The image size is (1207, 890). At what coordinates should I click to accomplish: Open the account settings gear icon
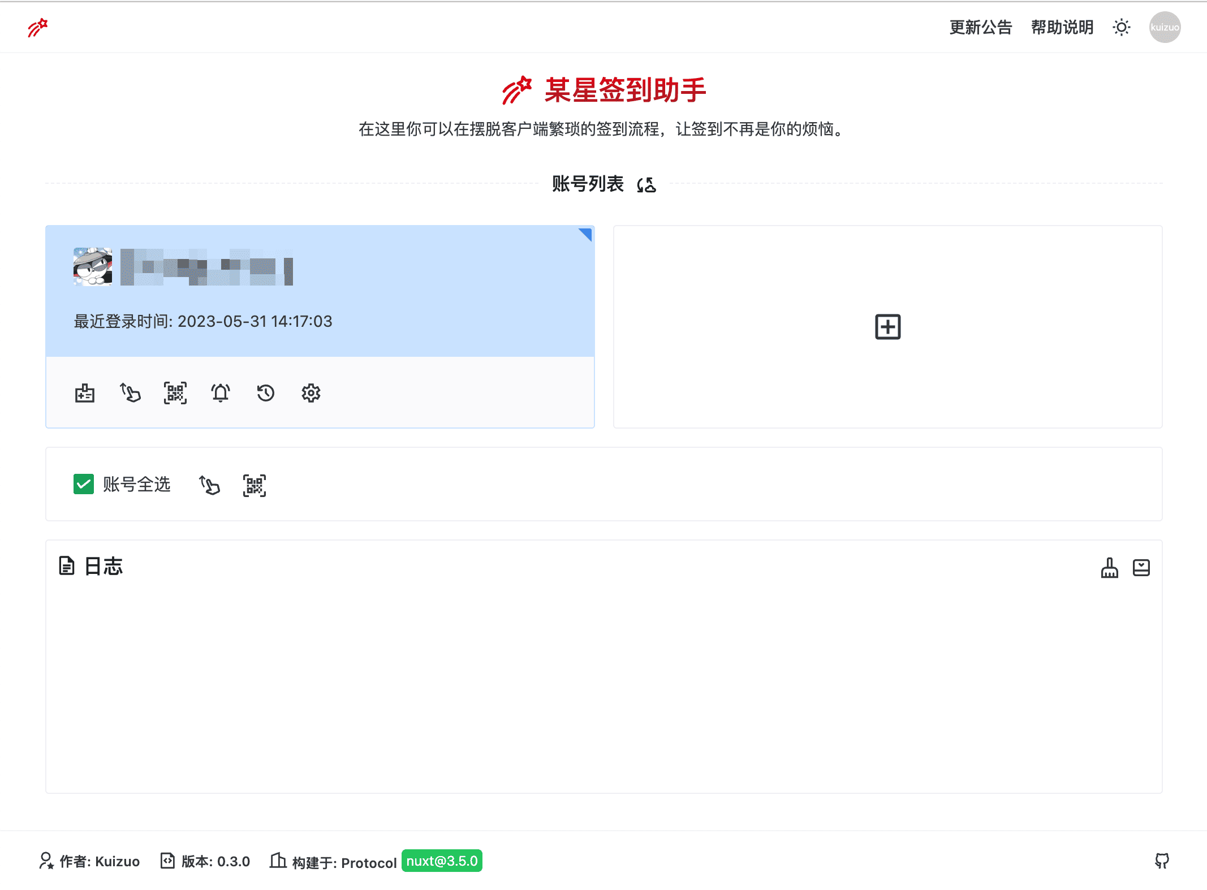pyautogui.click(x=311, y=393)
